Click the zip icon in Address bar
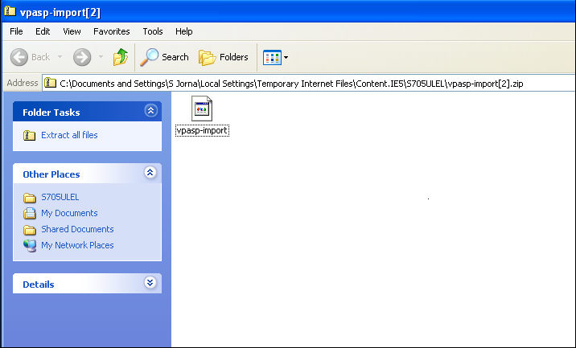This screenshot has width=576, height=348. tap(51, 84)
